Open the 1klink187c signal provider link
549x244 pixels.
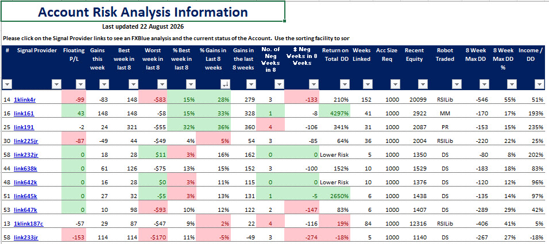pos(28,224)
